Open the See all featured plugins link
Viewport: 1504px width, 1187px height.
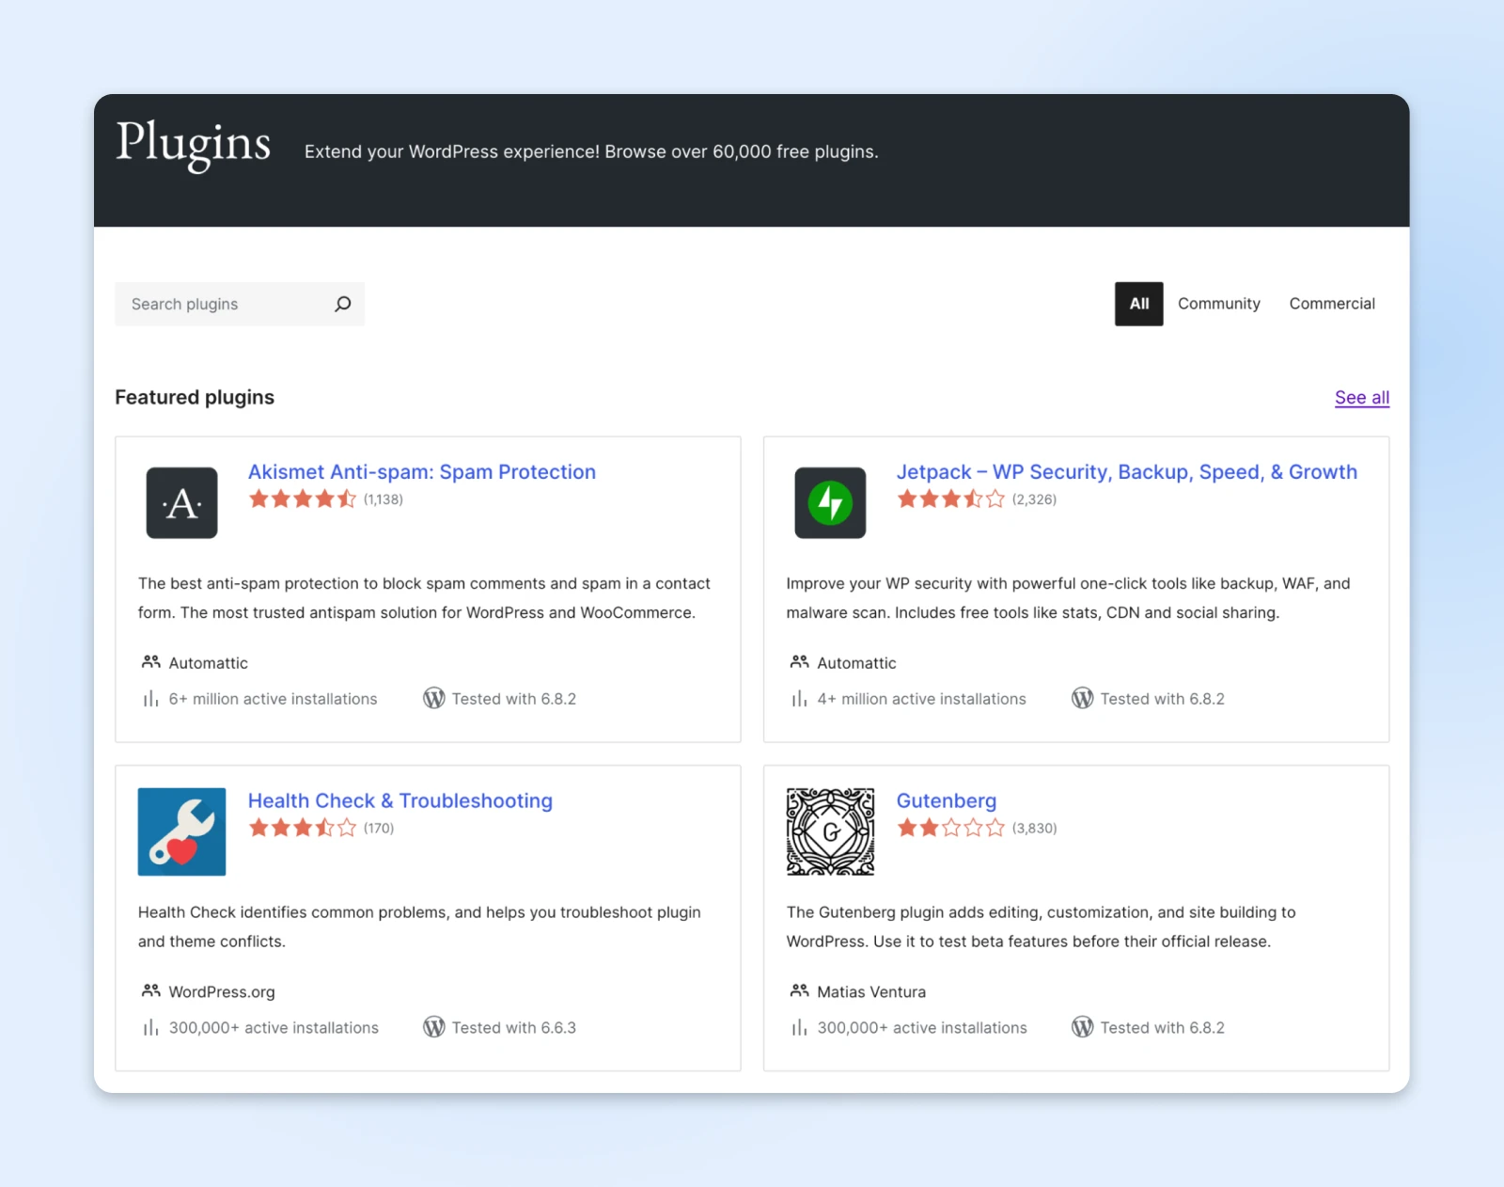pos(1361,397)
